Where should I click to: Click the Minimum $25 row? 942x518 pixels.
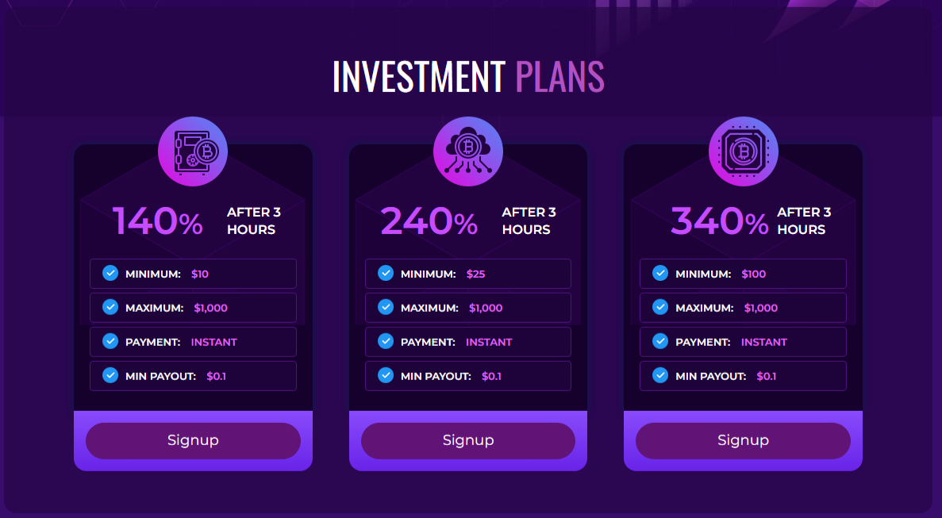468,274
